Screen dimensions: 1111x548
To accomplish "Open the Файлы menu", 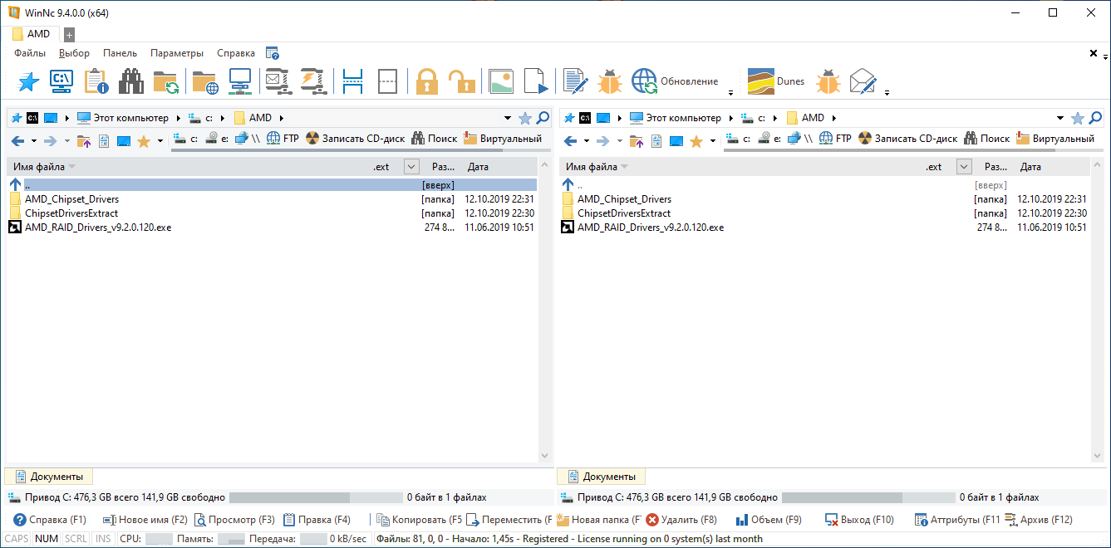I will (30, 53).
